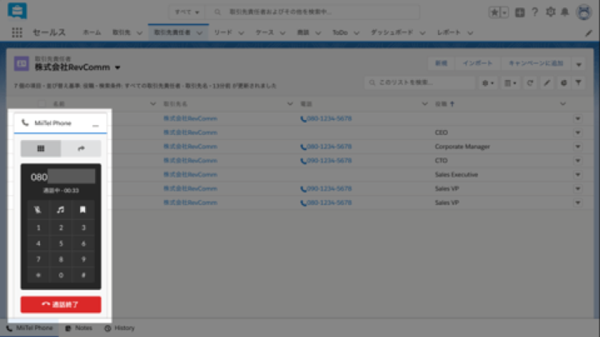Refresh the contact list
The image size is (600, 337).
(x=530, y=83)
